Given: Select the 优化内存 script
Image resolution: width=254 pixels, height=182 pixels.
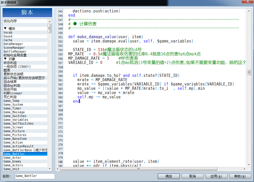Looking at the screenshot, I should tap(25, 21).
